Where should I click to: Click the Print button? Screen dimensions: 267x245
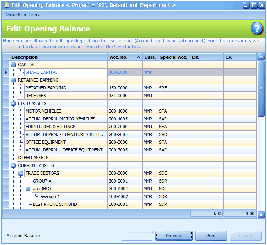(211, 236)
